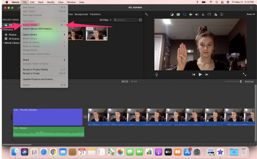Screen dimensions: 257x159
Task: Click the Reset All button
Action: [x=251, y=14]
